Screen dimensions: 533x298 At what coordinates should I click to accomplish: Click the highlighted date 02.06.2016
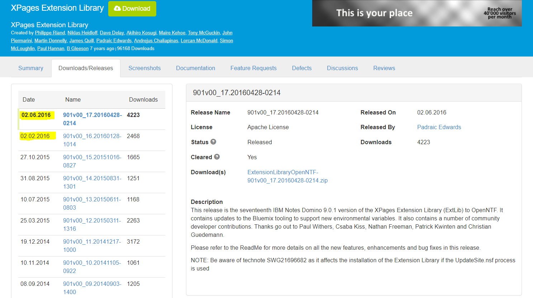pyautogui.click(x=36, y=115)
